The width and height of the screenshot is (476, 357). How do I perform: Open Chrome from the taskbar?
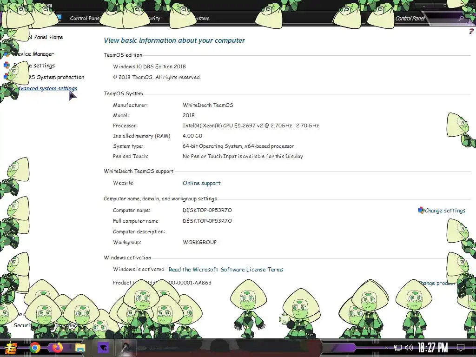[34, 347]
